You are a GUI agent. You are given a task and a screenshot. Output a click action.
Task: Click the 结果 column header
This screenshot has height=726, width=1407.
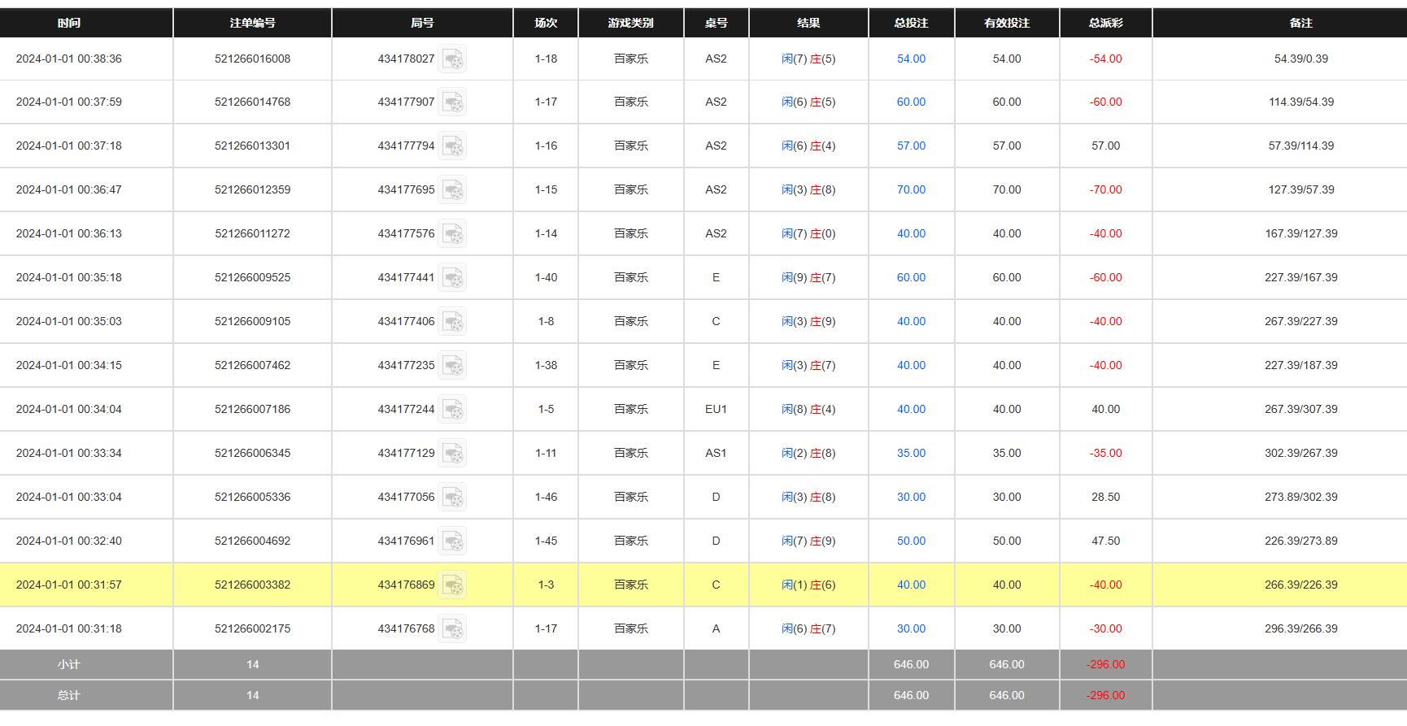[x=808, y=23]
